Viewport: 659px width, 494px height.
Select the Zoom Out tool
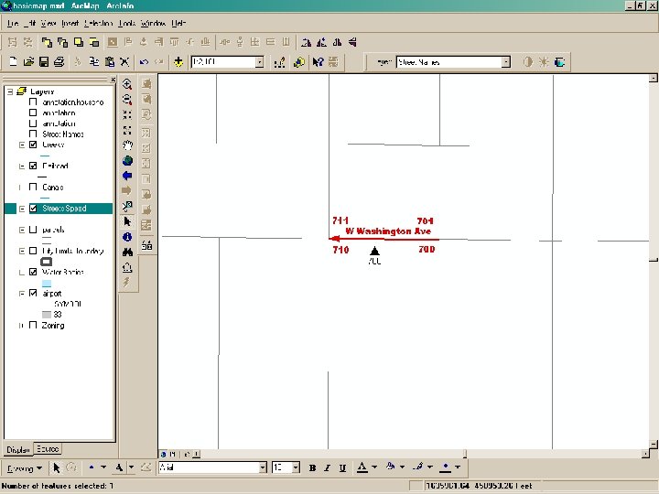click(x=127, y=100)
